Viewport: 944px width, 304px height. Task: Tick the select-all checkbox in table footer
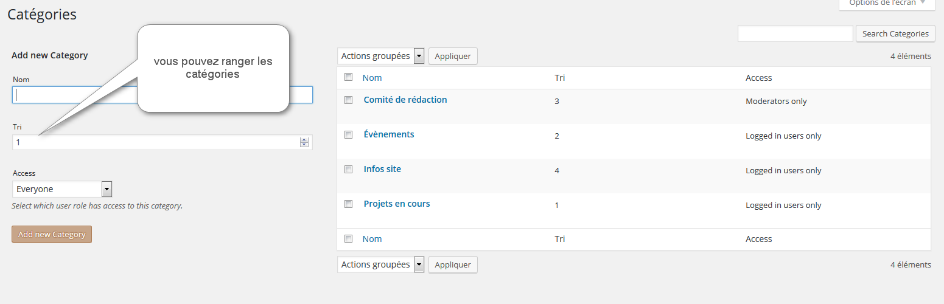(349, 238)
